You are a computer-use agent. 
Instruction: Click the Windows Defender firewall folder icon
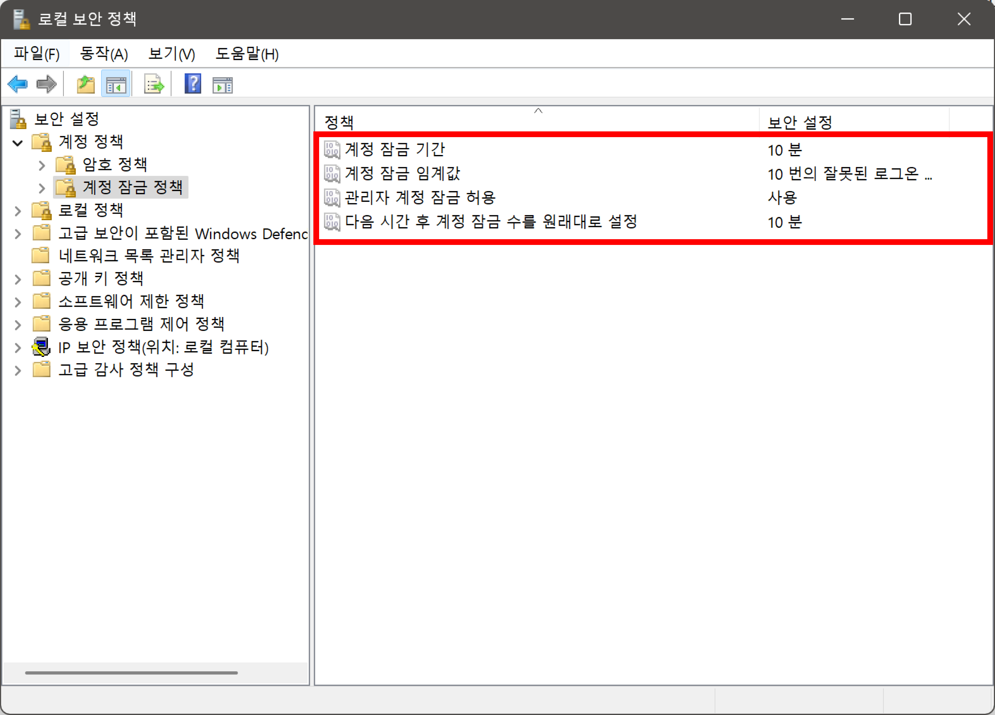click(41, 232)
